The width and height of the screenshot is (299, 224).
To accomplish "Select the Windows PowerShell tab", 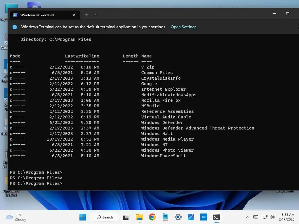I will click(x=45, y=15).
